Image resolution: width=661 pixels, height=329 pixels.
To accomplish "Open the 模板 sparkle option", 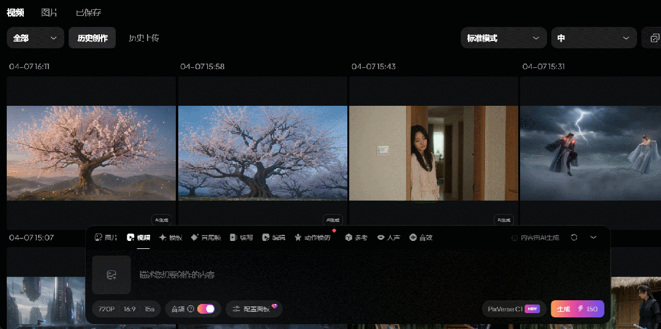I will (x=171, y=238).
